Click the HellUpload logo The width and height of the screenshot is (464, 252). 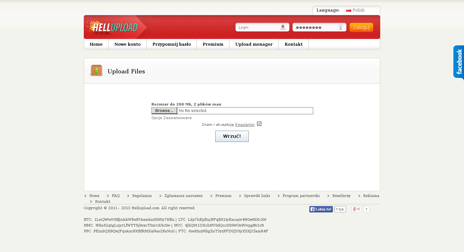tap(113, 27)
